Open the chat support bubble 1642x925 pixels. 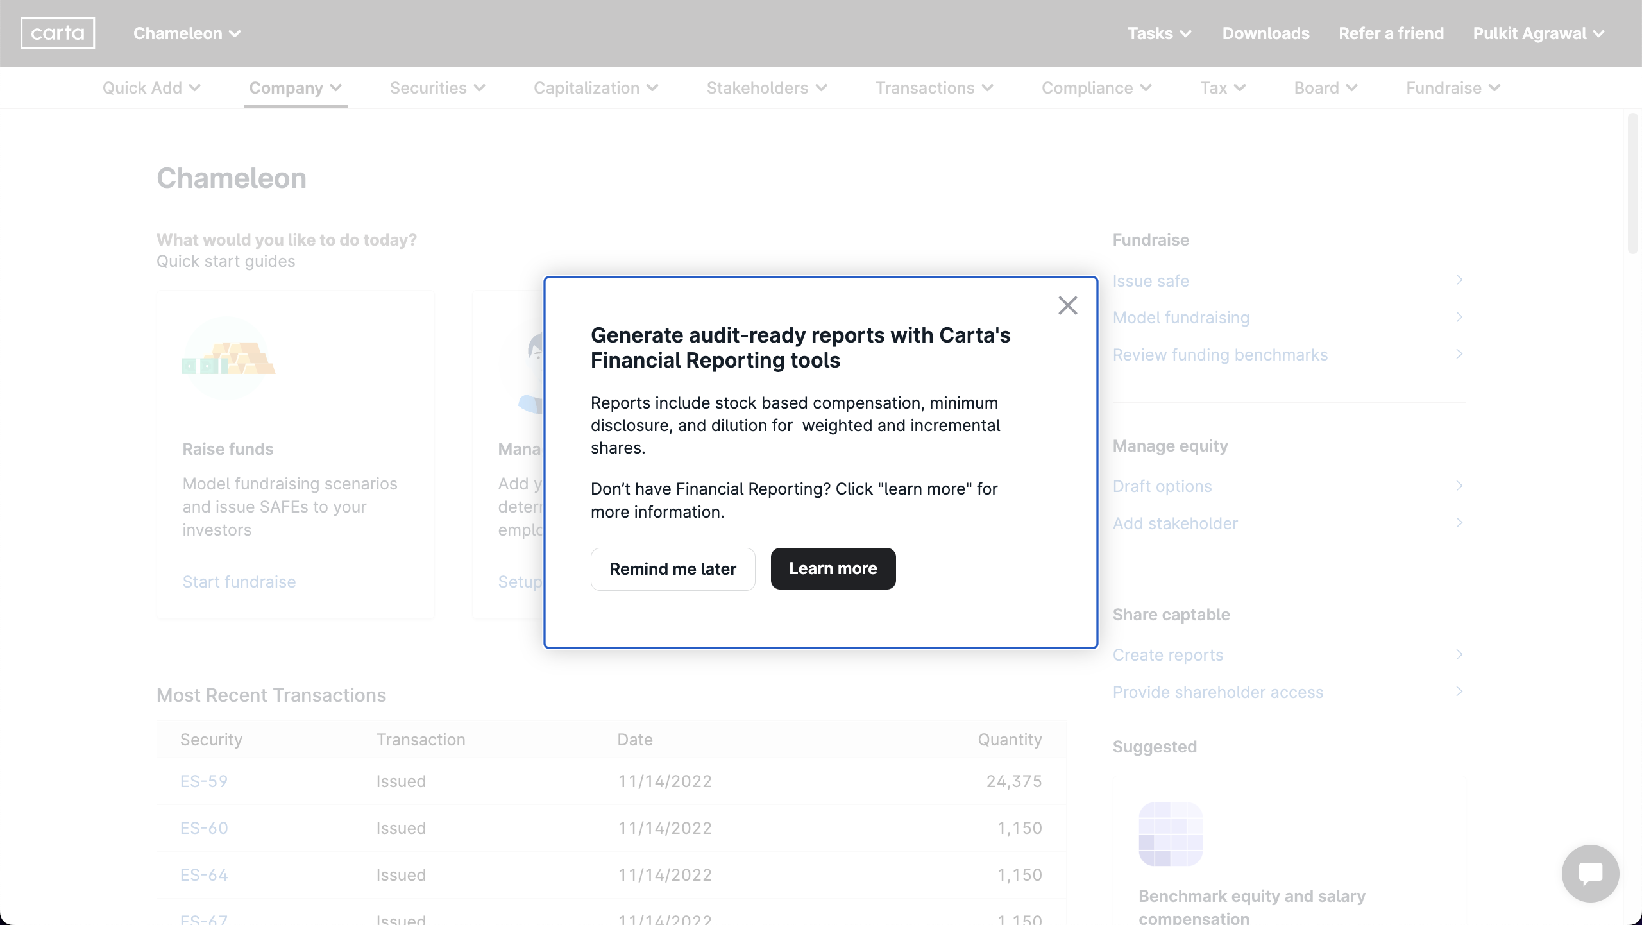click(1591, 874)
